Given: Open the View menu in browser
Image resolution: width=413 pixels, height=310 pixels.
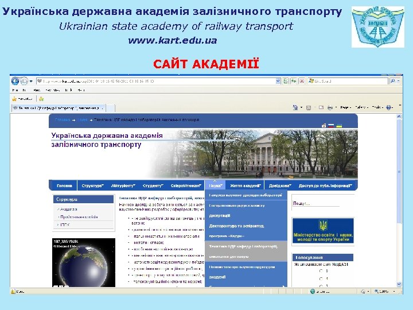Looking at the screenshot, I should tap(37, 90).
